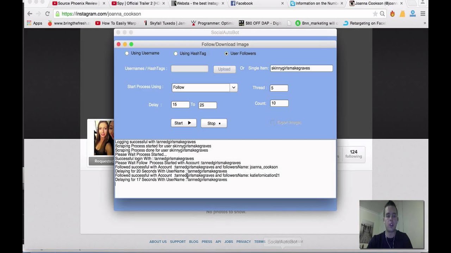Open $80 OFF DAP bookmark
451x253 pixels.
pos(260,23)
